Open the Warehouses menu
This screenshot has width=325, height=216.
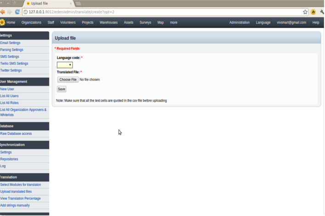(109, 22)
